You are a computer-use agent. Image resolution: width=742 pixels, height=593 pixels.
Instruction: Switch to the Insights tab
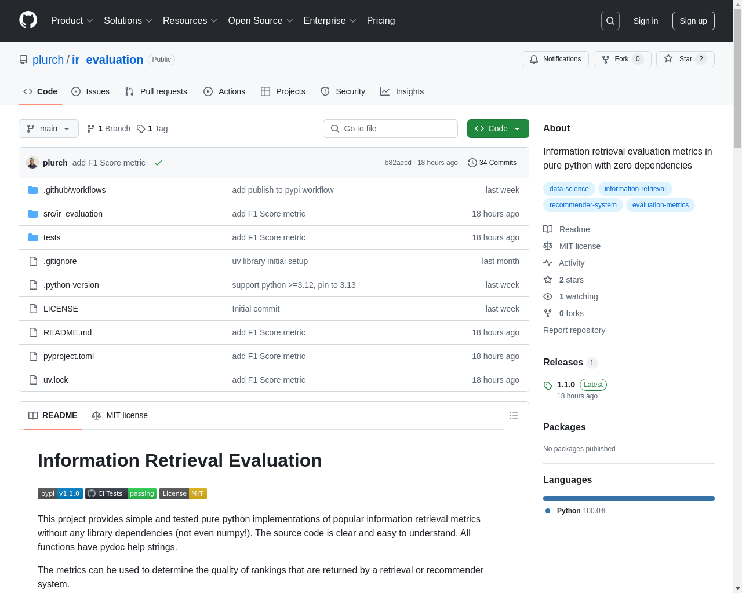click(x=402, y=91)
